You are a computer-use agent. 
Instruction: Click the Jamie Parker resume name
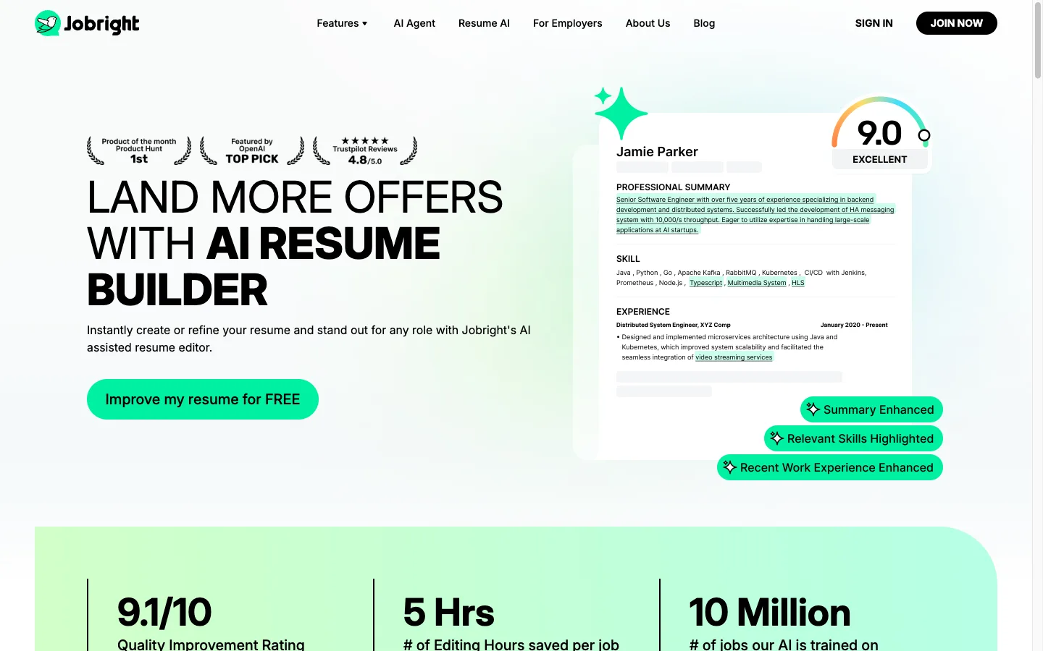click(x=657, y=152)
